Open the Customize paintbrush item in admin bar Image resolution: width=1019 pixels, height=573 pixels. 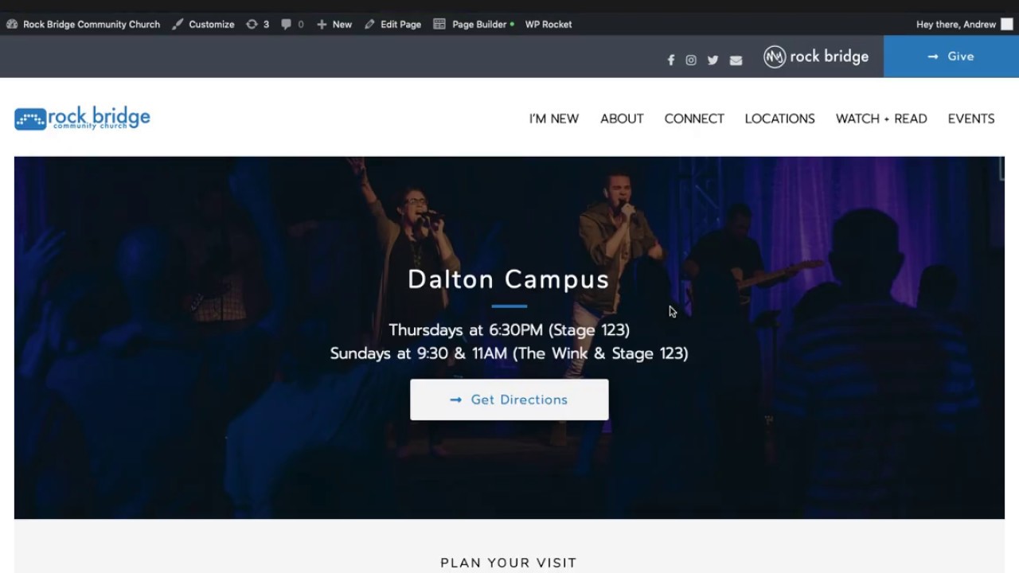click(203, 24)
